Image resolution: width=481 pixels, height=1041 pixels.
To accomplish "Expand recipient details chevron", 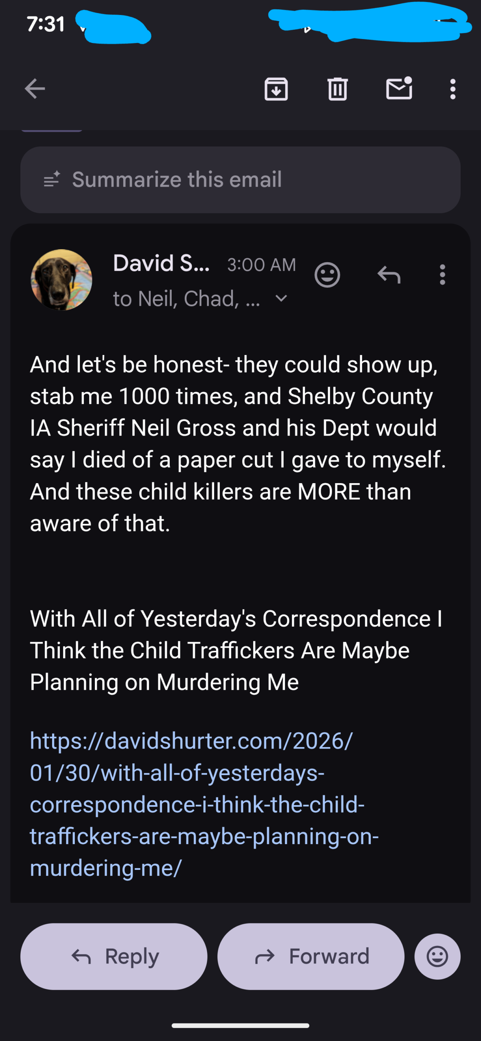I will click(x=281, y=298).
